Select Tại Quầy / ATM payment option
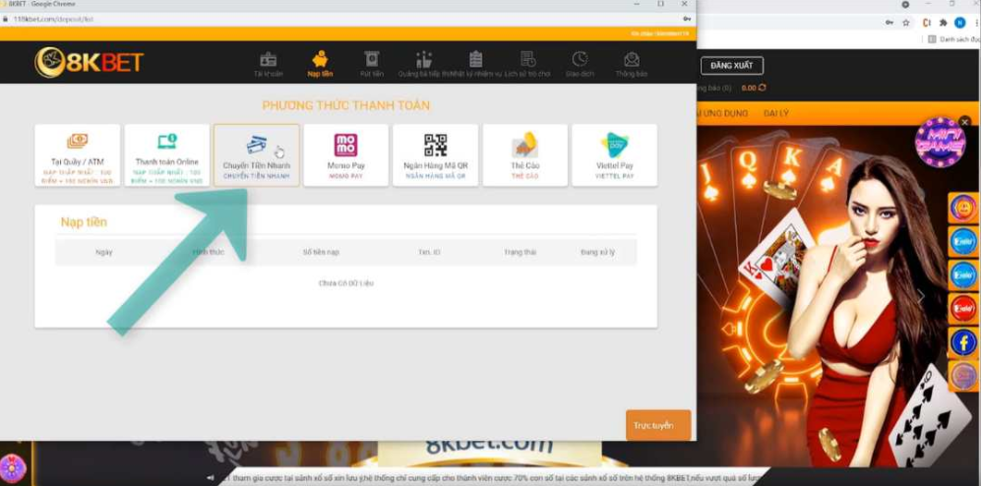 (77, 154)
